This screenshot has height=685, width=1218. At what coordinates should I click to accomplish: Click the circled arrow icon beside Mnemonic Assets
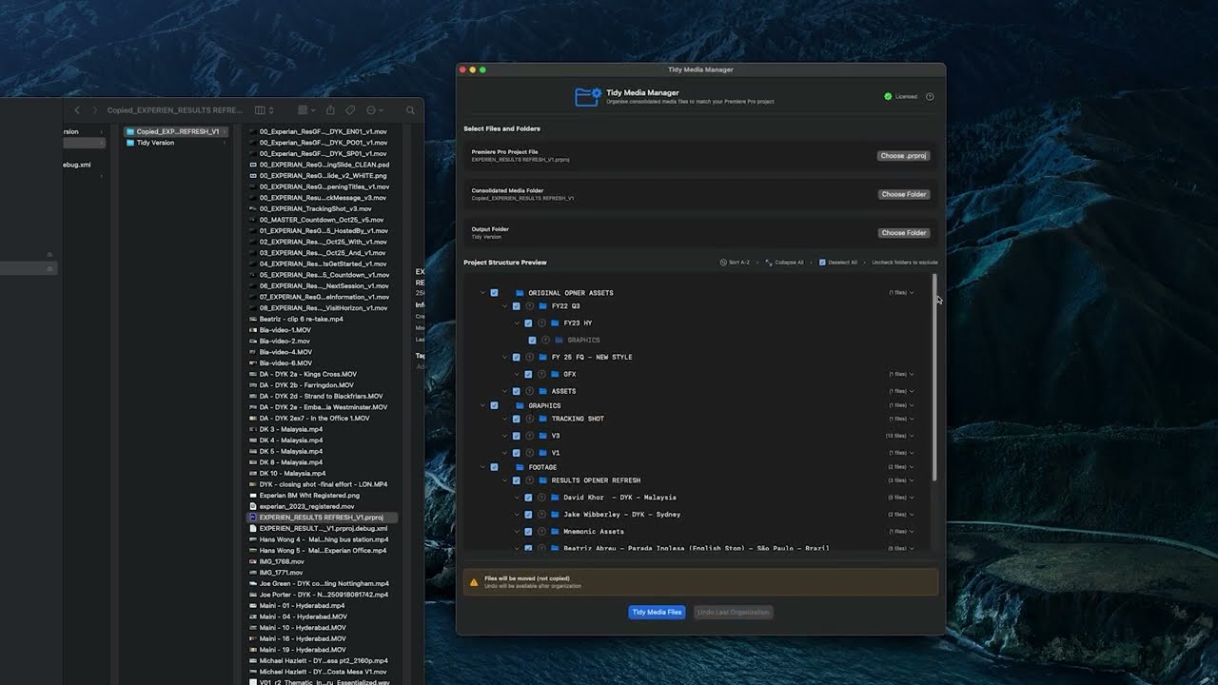click(541, 532)
